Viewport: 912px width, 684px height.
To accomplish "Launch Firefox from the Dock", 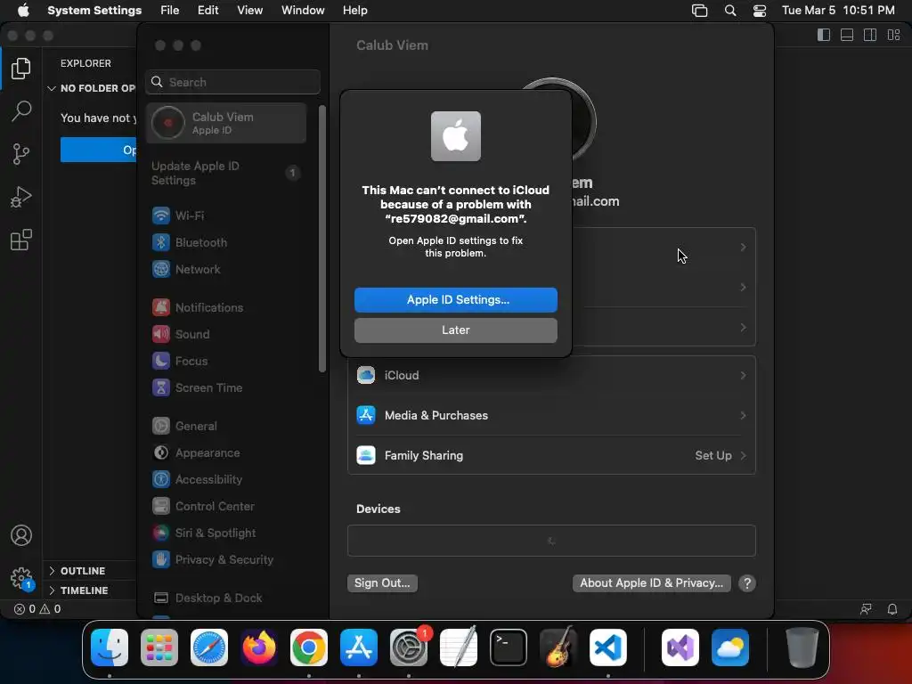I will [x=259, y=647].
